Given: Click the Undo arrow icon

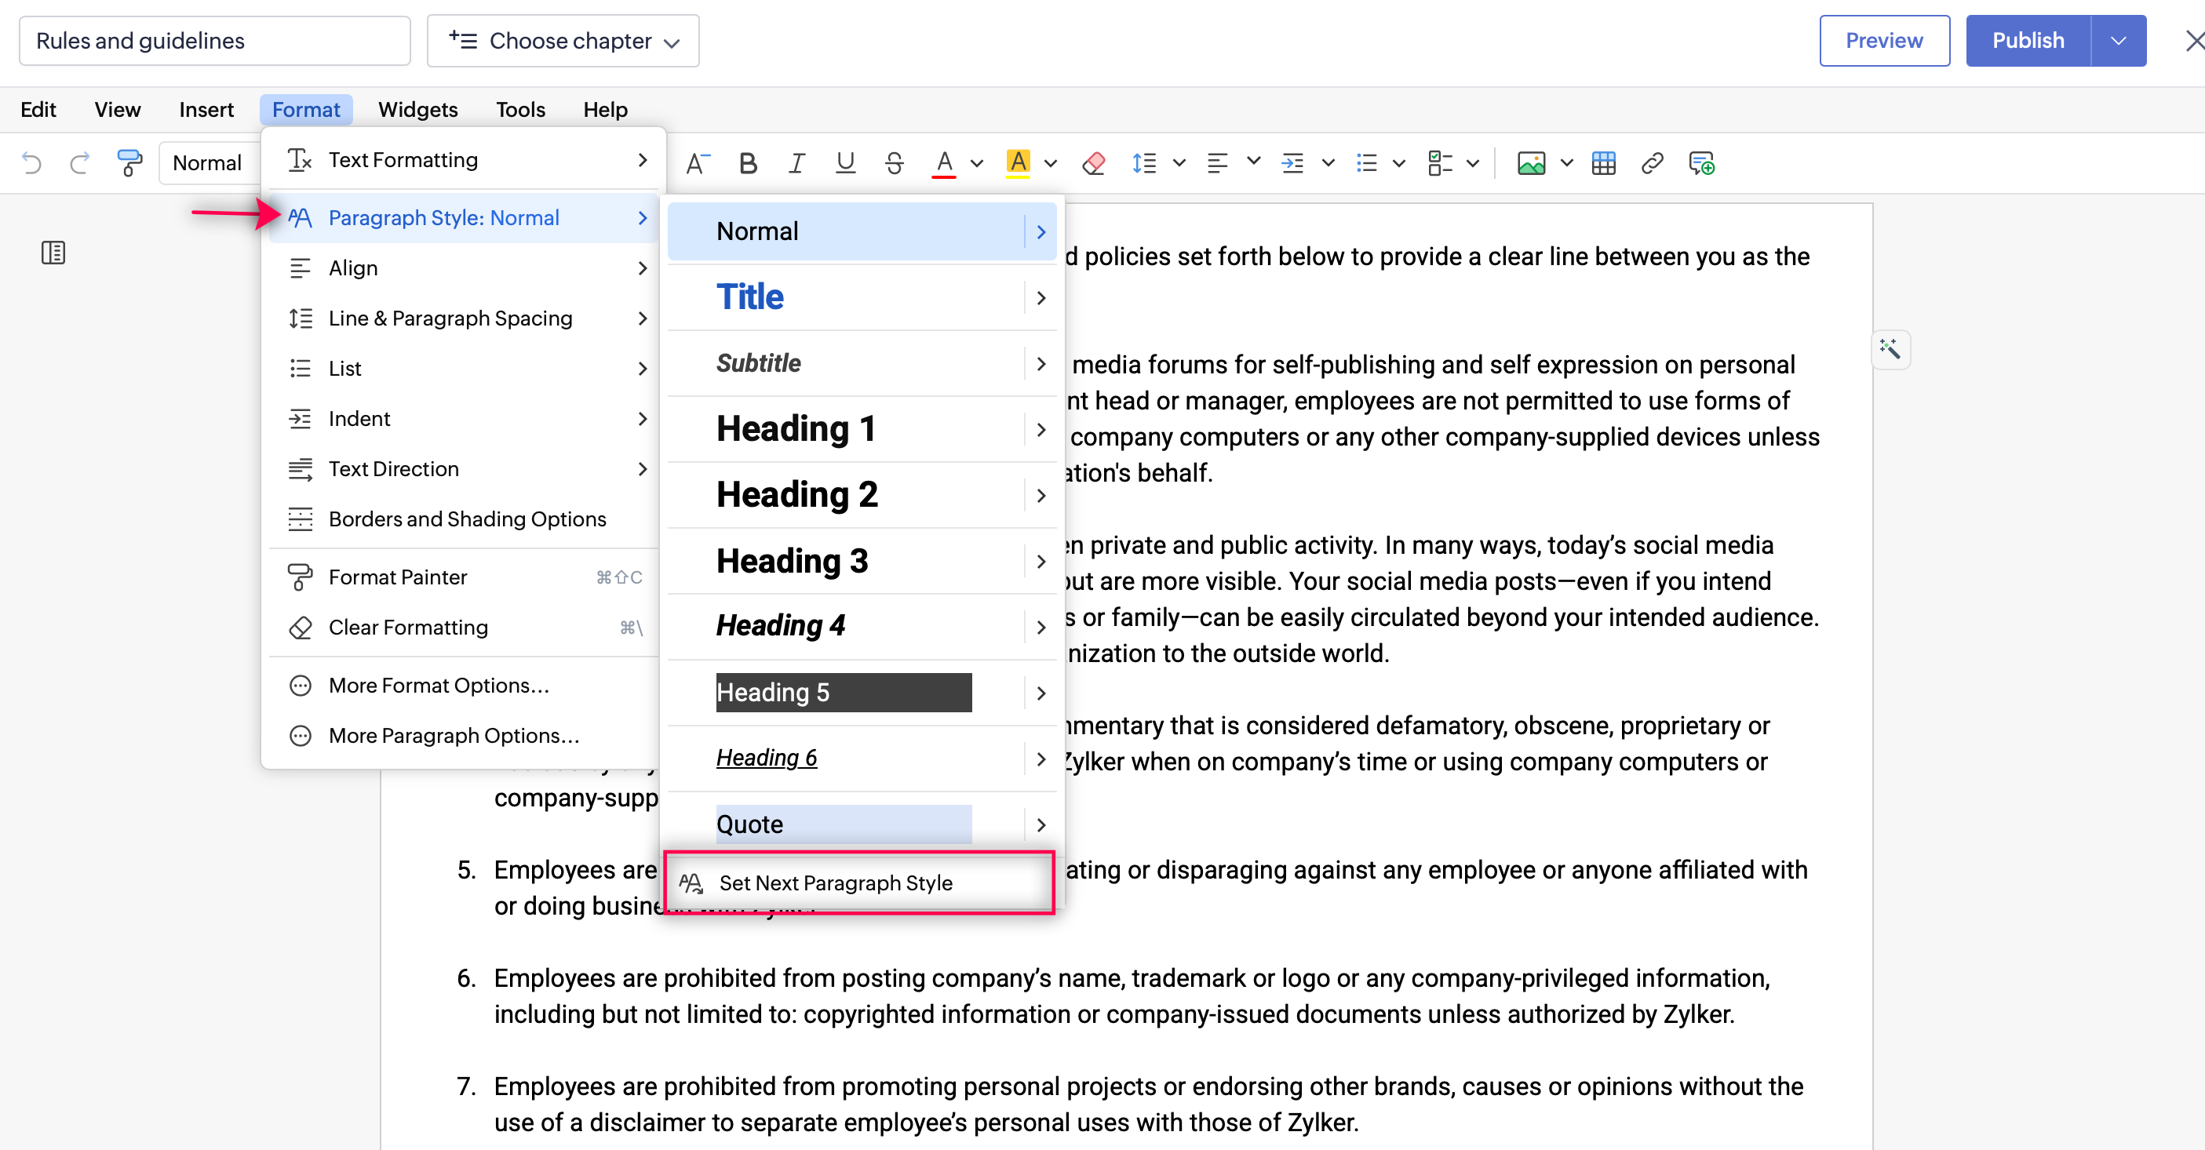Looking at the screenshot, I should 31,162.
